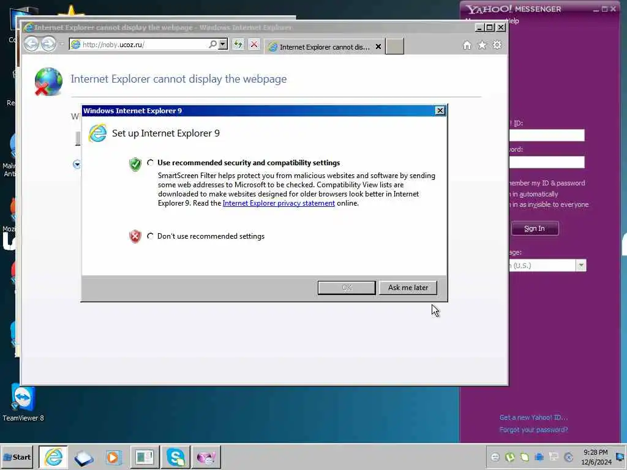Open the language dropdown in Yahoo Messenger

581,266
